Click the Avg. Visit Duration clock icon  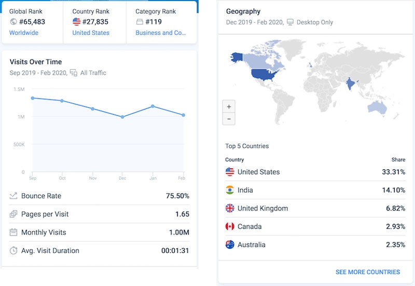point(13,251)
